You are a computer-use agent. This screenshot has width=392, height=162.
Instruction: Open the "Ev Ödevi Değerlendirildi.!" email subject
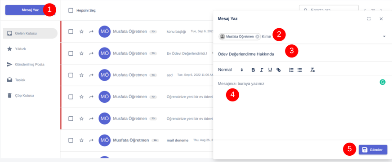(x=187, y=53)
